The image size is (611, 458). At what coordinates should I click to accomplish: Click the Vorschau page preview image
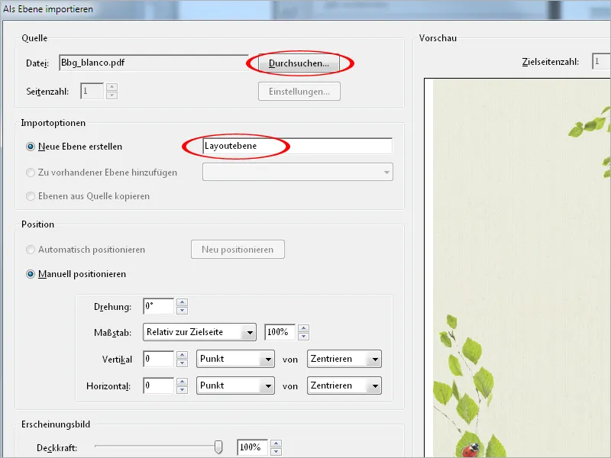click(518, 268)
